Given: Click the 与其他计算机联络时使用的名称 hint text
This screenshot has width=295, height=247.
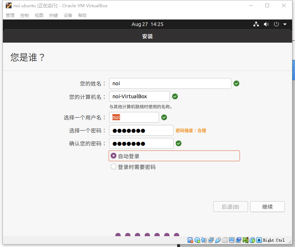Looking at the screenshot, I should coord(141,107).
